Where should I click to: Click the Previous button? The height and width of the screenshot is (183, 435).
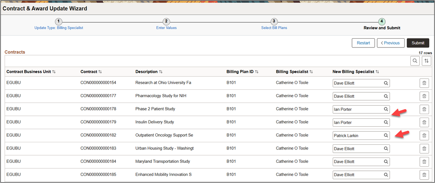[x=391, y=43]
